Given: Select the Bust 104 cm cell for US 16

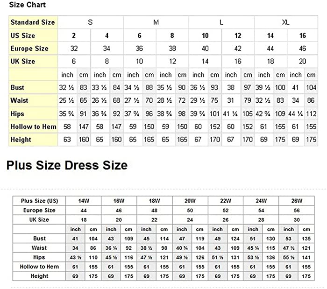Looking at the screenshot, I should [311, 88].
